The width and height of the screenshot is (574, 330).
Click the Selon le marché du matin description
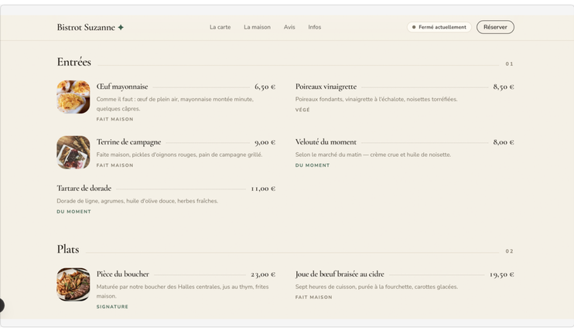[x=373, y=155]
